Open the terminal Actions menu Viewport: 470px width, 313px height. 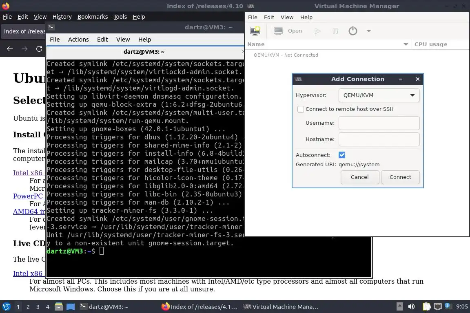[x=78, y=40]
